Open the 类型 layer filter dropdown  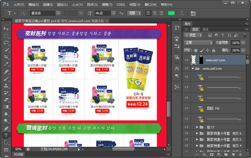pos(193,35)
